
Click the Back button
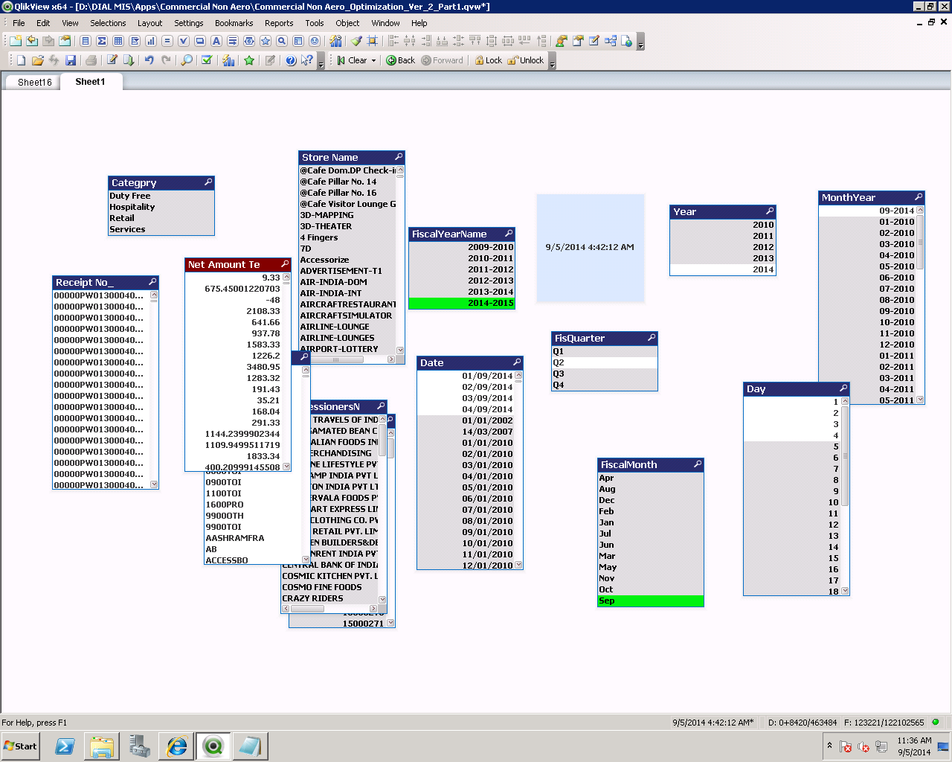coord(400,60)
